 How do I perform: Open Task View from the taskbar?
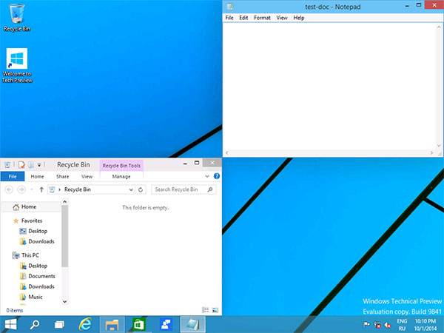[59, 325]
